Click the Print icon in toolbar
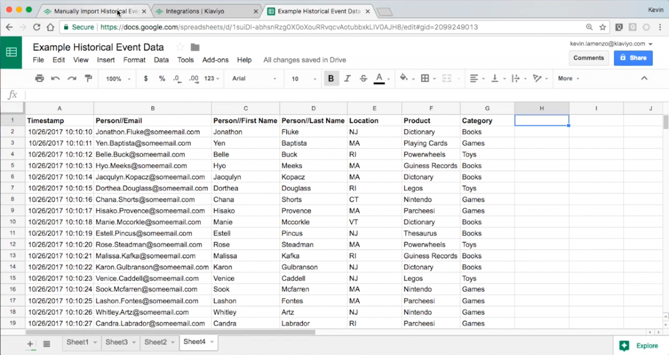The width and height of the screenshot is (669, 355). 39,78
